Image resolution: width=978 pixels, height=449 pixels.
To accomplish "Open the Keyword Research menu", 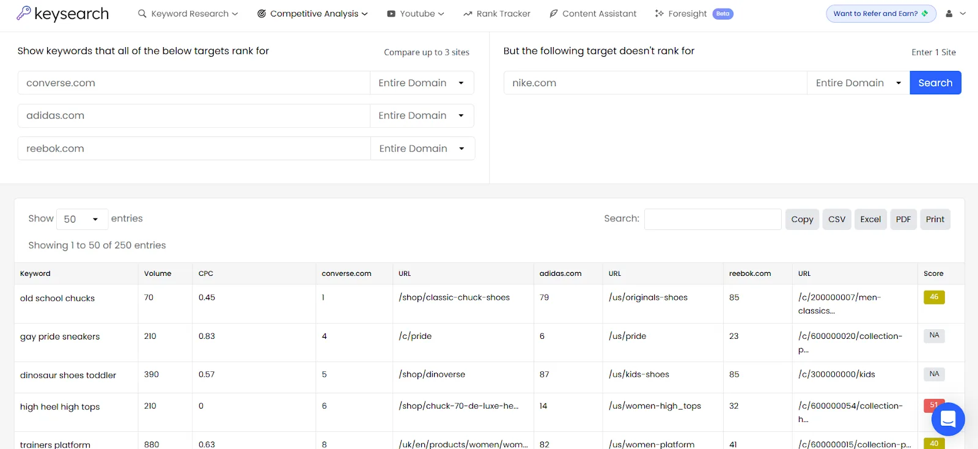I will coord(188,13).
